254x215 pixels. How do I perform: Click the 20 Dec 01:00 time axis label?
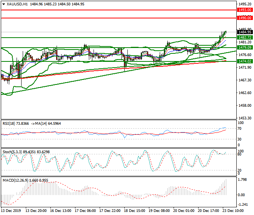coord(184,211)
